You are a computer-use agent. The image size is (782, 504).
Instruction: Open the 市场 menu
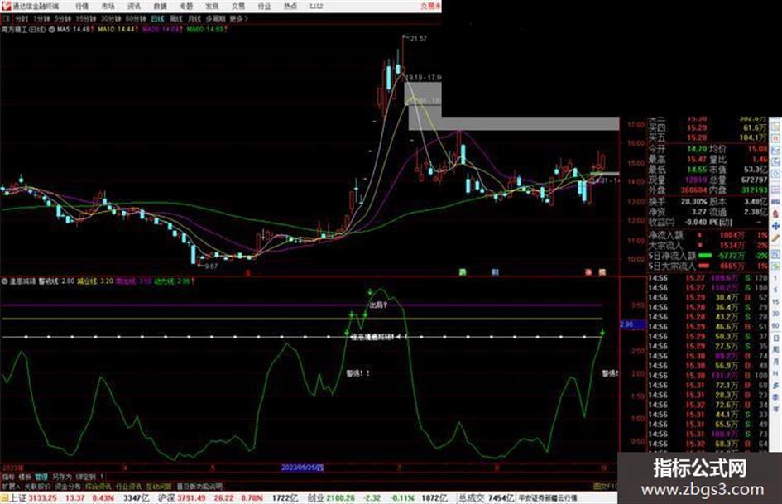[108, 6]
